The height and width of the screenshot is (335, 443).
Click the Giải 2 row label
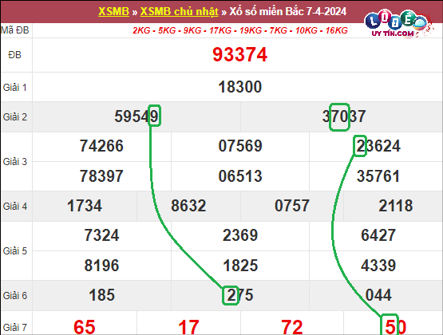14,116
